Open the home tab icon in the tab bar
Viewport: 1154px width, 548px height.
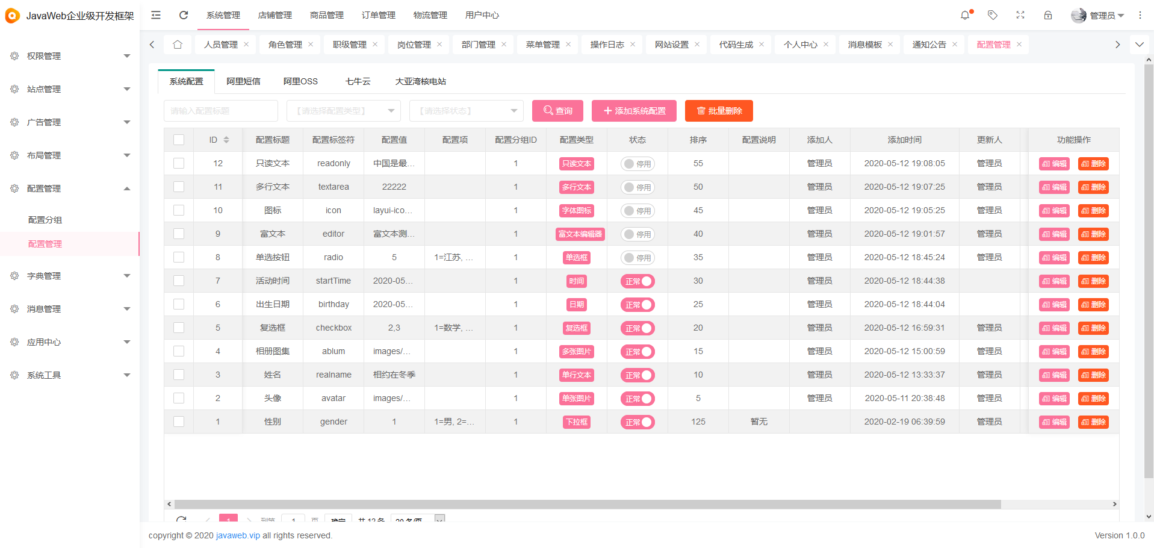click(x=178, y=44)
